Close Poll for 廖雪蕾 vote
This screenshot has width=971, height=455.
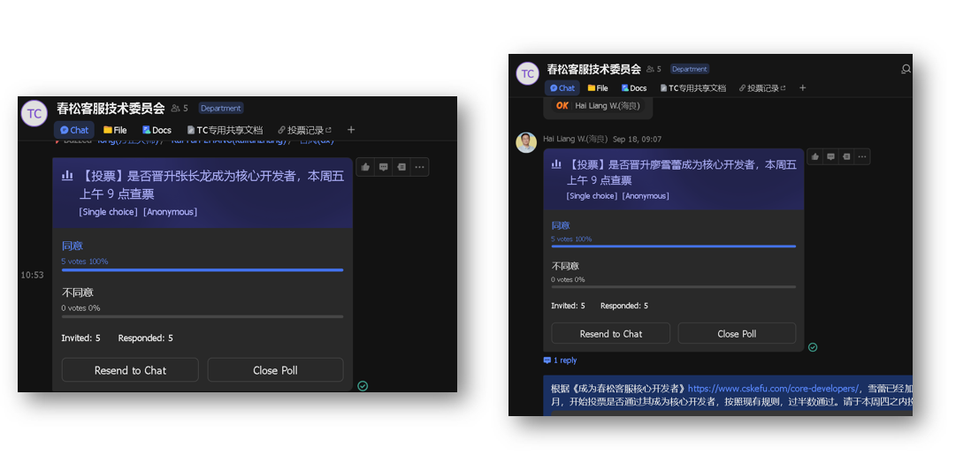(x=737, y=334)
